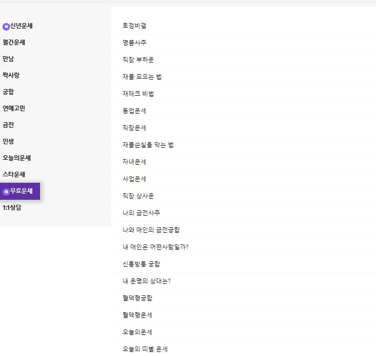Open 내 애인은 어떤사람일까?

tap(156, 247)
